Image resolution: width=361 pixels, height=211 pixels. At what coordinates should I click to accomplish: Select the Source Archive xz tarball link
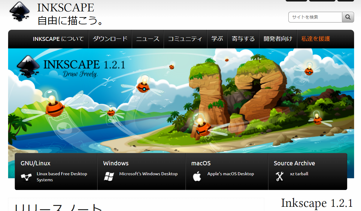coord(299,174)
